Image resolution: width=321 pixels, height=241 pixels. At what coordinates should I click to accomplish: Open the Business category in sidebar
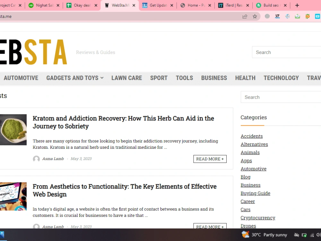(x=251, y=185)
